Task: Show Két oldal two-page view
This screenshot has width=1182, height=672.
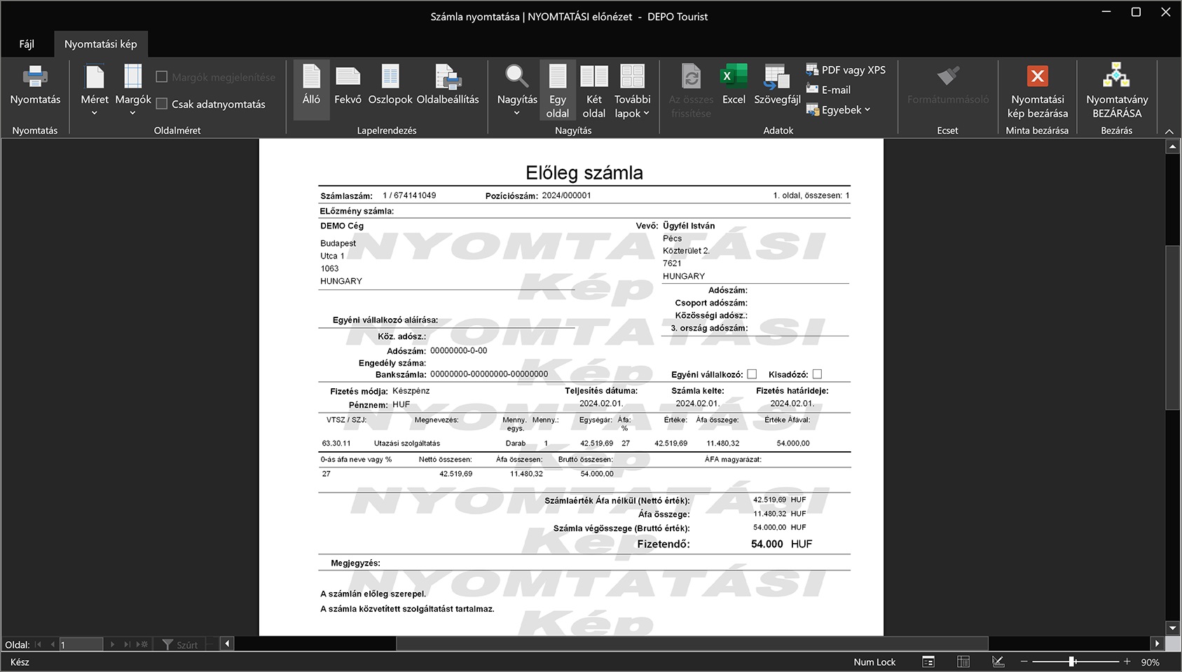Action: pos(593,91)
